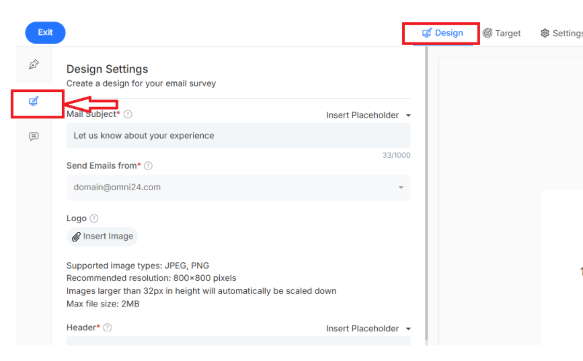
Task: Click the vertical scrollbar of design panel
Action: click(426, 194)
